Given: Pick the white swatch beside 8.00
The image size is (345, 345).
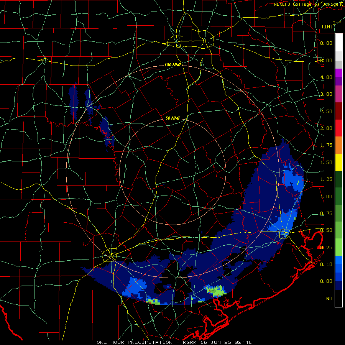Looking at the screenshot, I should pos(338,43).
